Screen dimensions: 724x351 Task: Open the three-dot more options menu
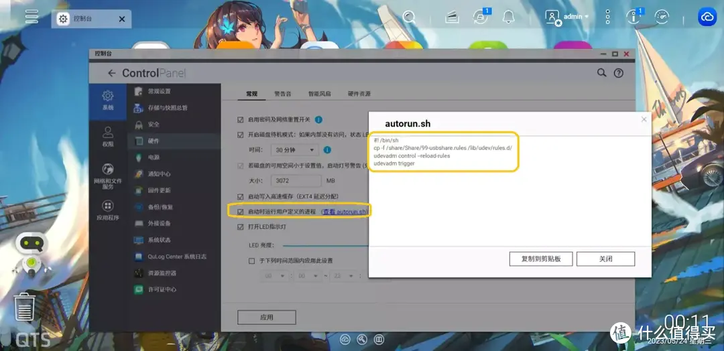pos(607,17)
